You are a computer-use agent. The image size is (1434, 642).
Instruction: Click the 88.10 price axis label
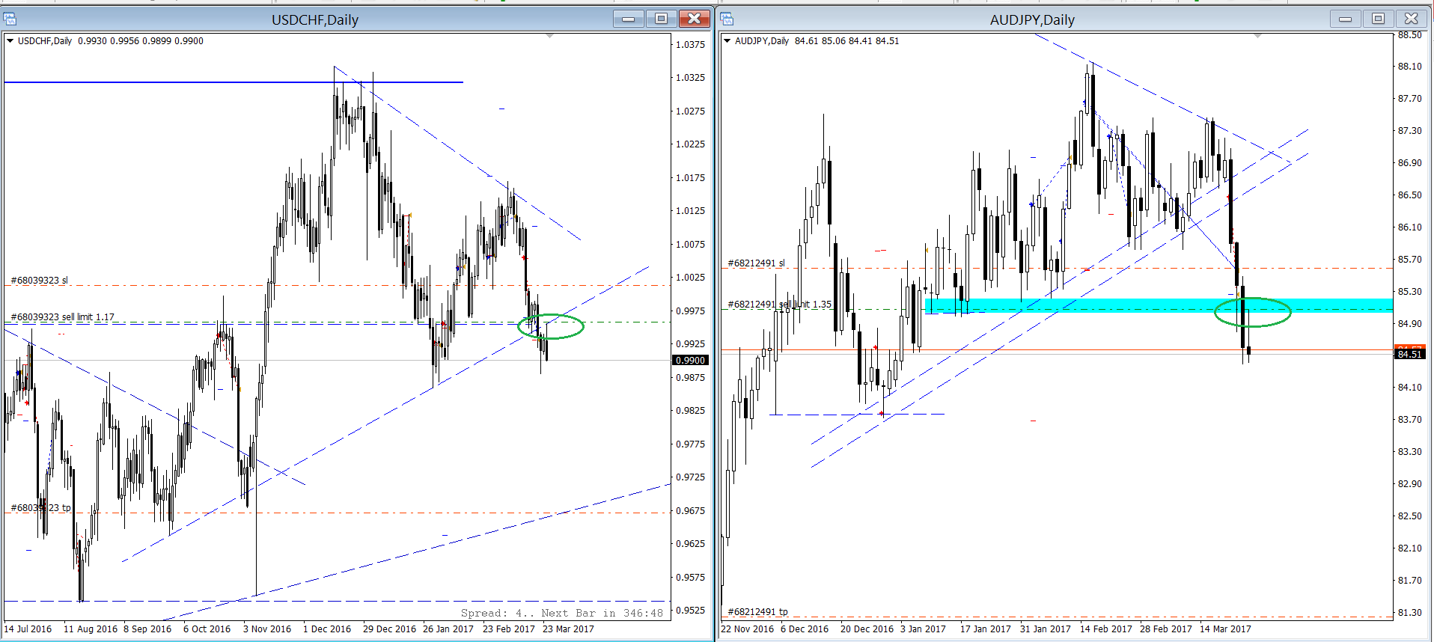1410,67
